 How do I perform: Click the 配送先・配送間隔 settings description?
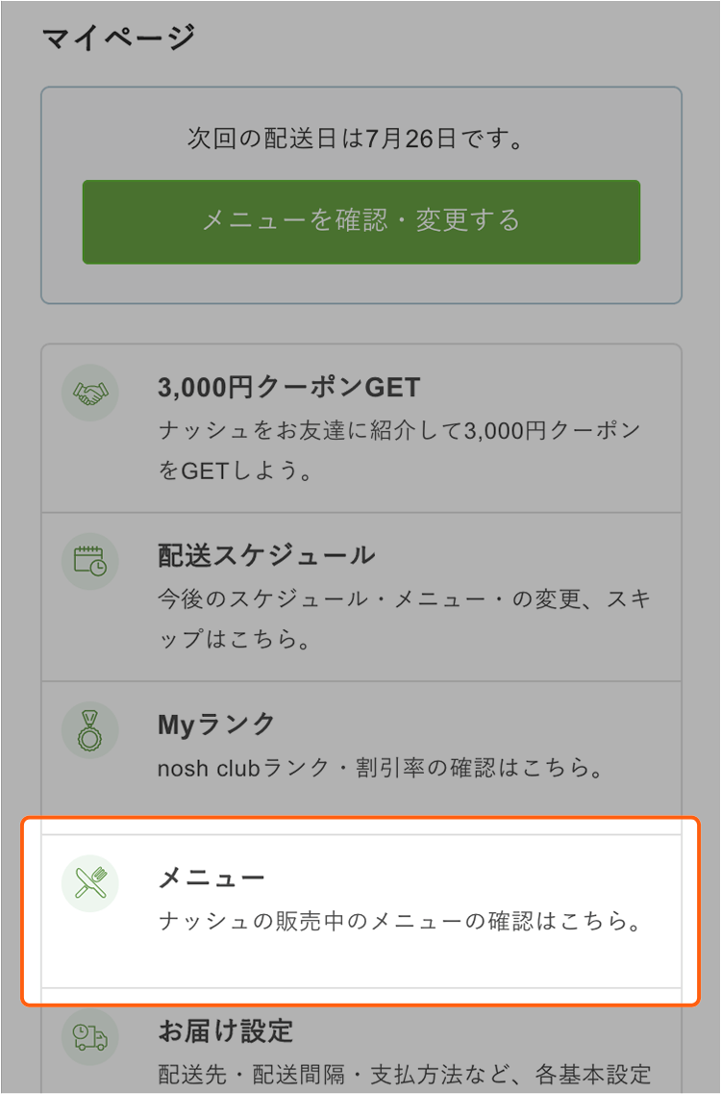[x=405, y=1074]
